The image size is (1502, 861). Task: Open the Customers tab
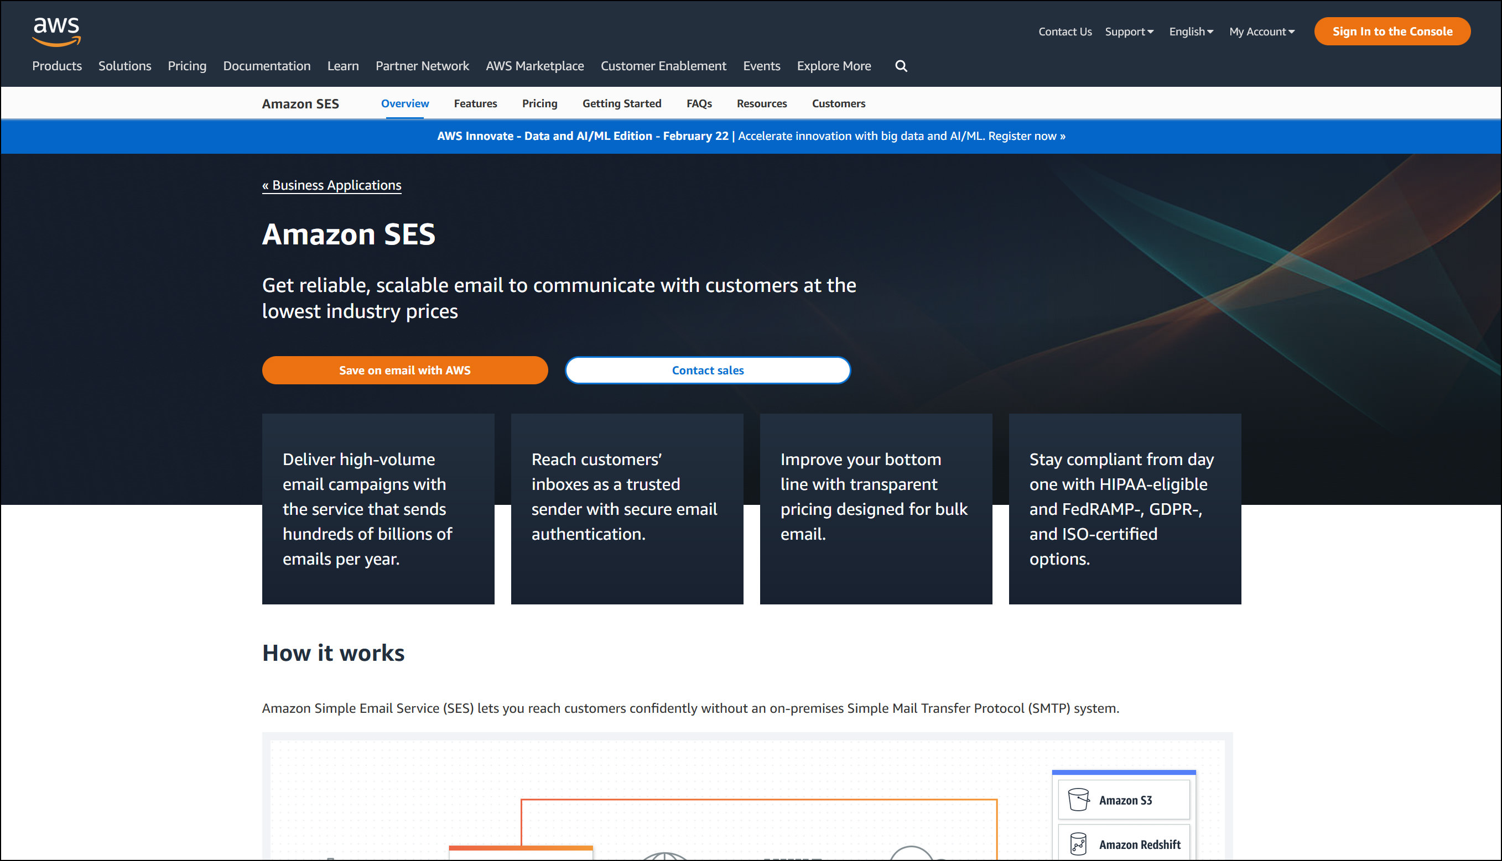point(838,103)
